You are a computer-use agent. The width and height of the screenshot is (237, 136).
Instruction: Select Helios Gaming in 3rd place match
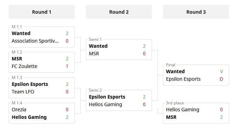click(183, 110)
